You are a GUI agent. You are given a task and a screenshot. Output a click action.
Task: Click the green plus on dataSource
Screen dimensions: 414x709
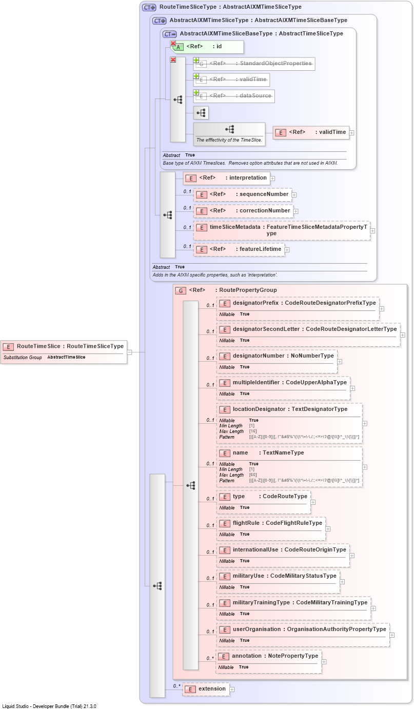click(x=196, y=93)
